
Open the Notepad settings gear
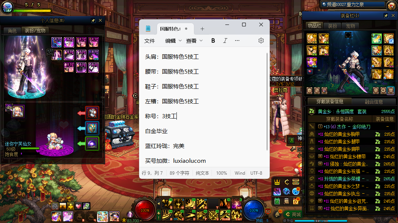[x=261, y=41]
